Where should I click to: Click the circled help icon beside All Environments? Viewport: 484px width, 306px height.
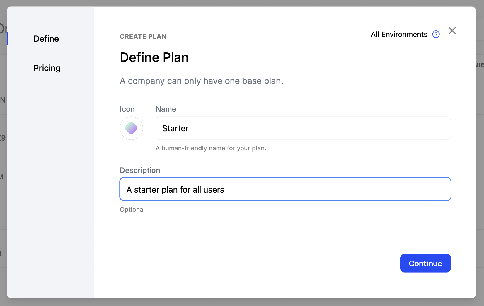[x=436, y=34]
